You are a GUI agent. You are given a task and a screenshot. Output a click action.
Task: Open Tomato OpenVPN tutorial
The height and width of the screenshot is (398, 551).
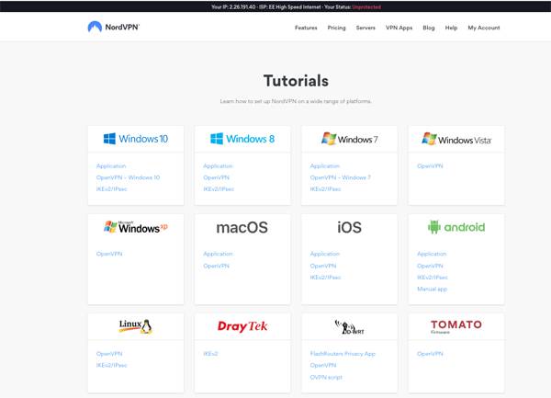(430, 354)
